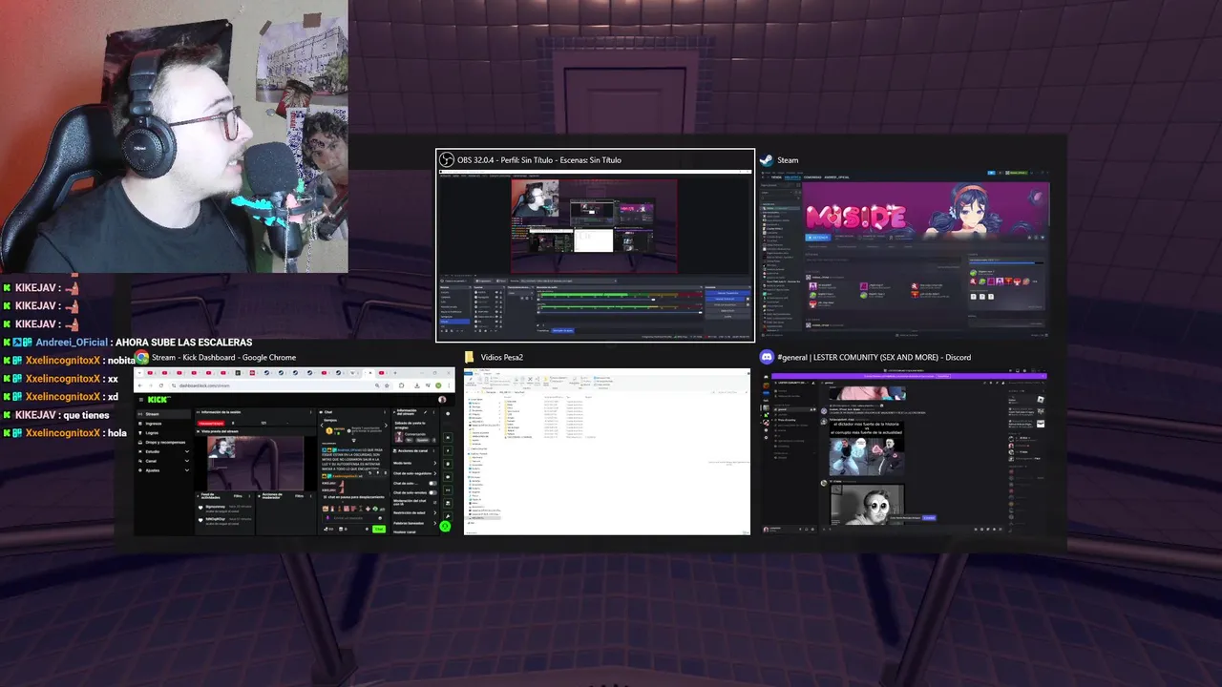Adjust the first OBS audio mixer slider
The image size is (1222, 687).
(x=653, y=300)
